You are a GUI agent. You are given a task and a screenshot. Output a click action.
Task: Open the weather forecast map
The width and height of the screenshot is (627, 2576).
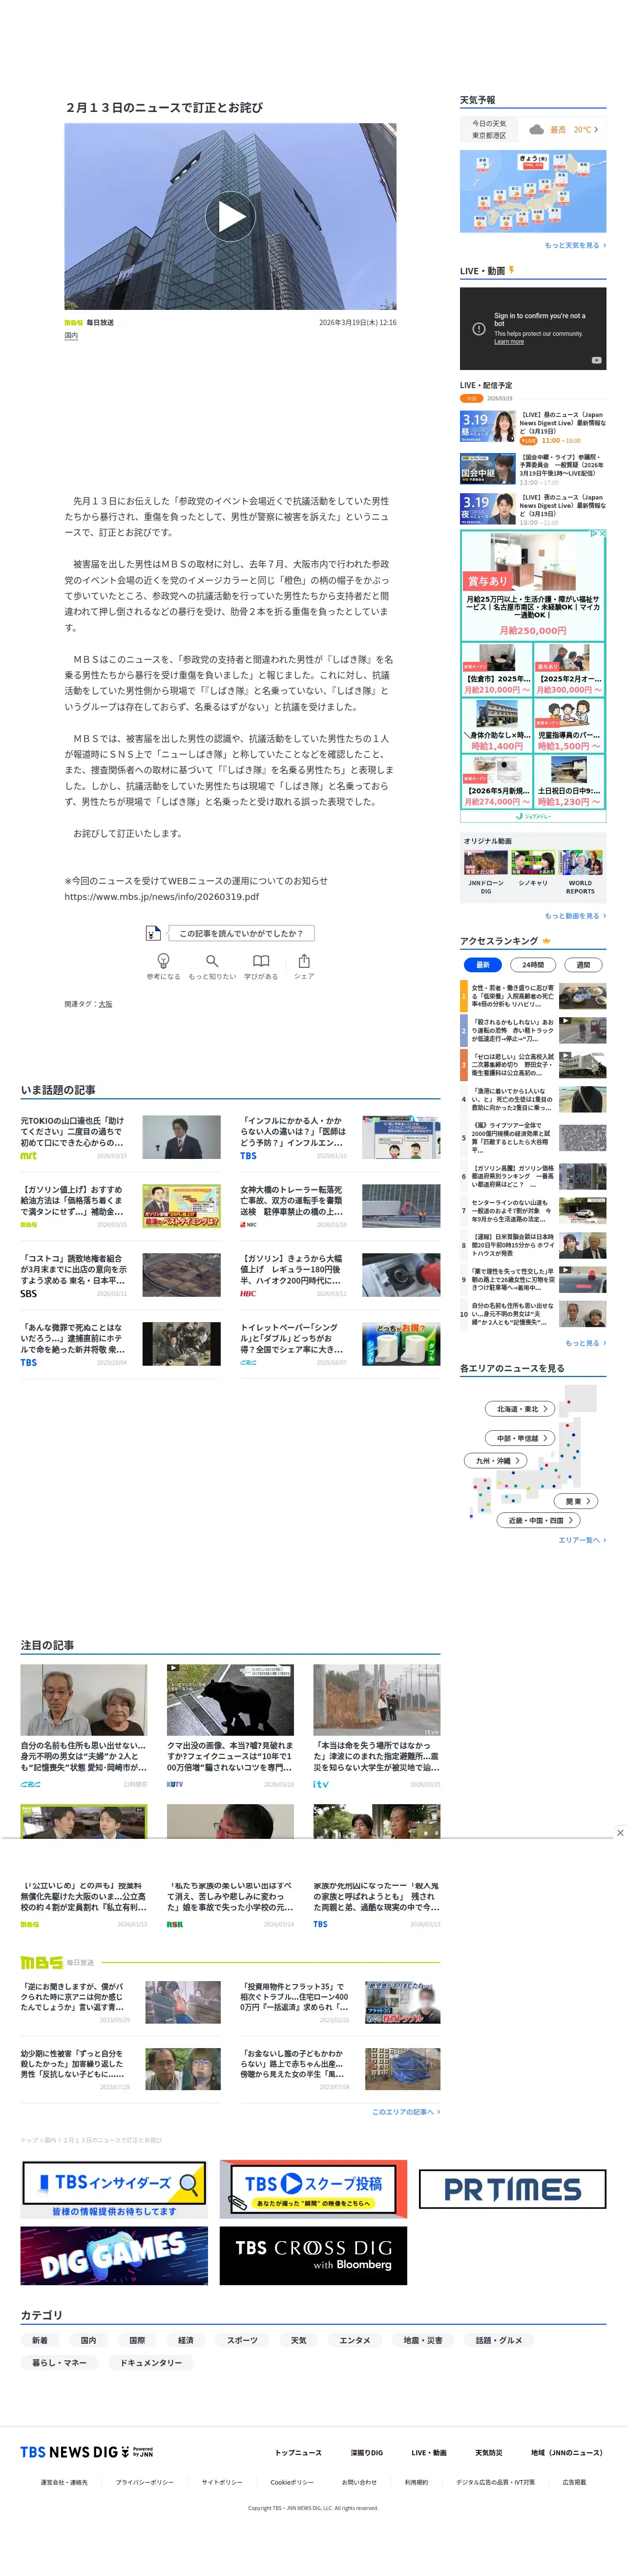point(532,191)
